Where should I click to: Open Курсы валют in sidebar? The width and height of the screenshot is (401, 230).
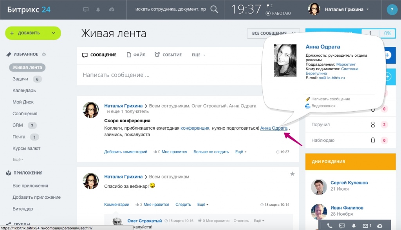[x=26, y=148]
